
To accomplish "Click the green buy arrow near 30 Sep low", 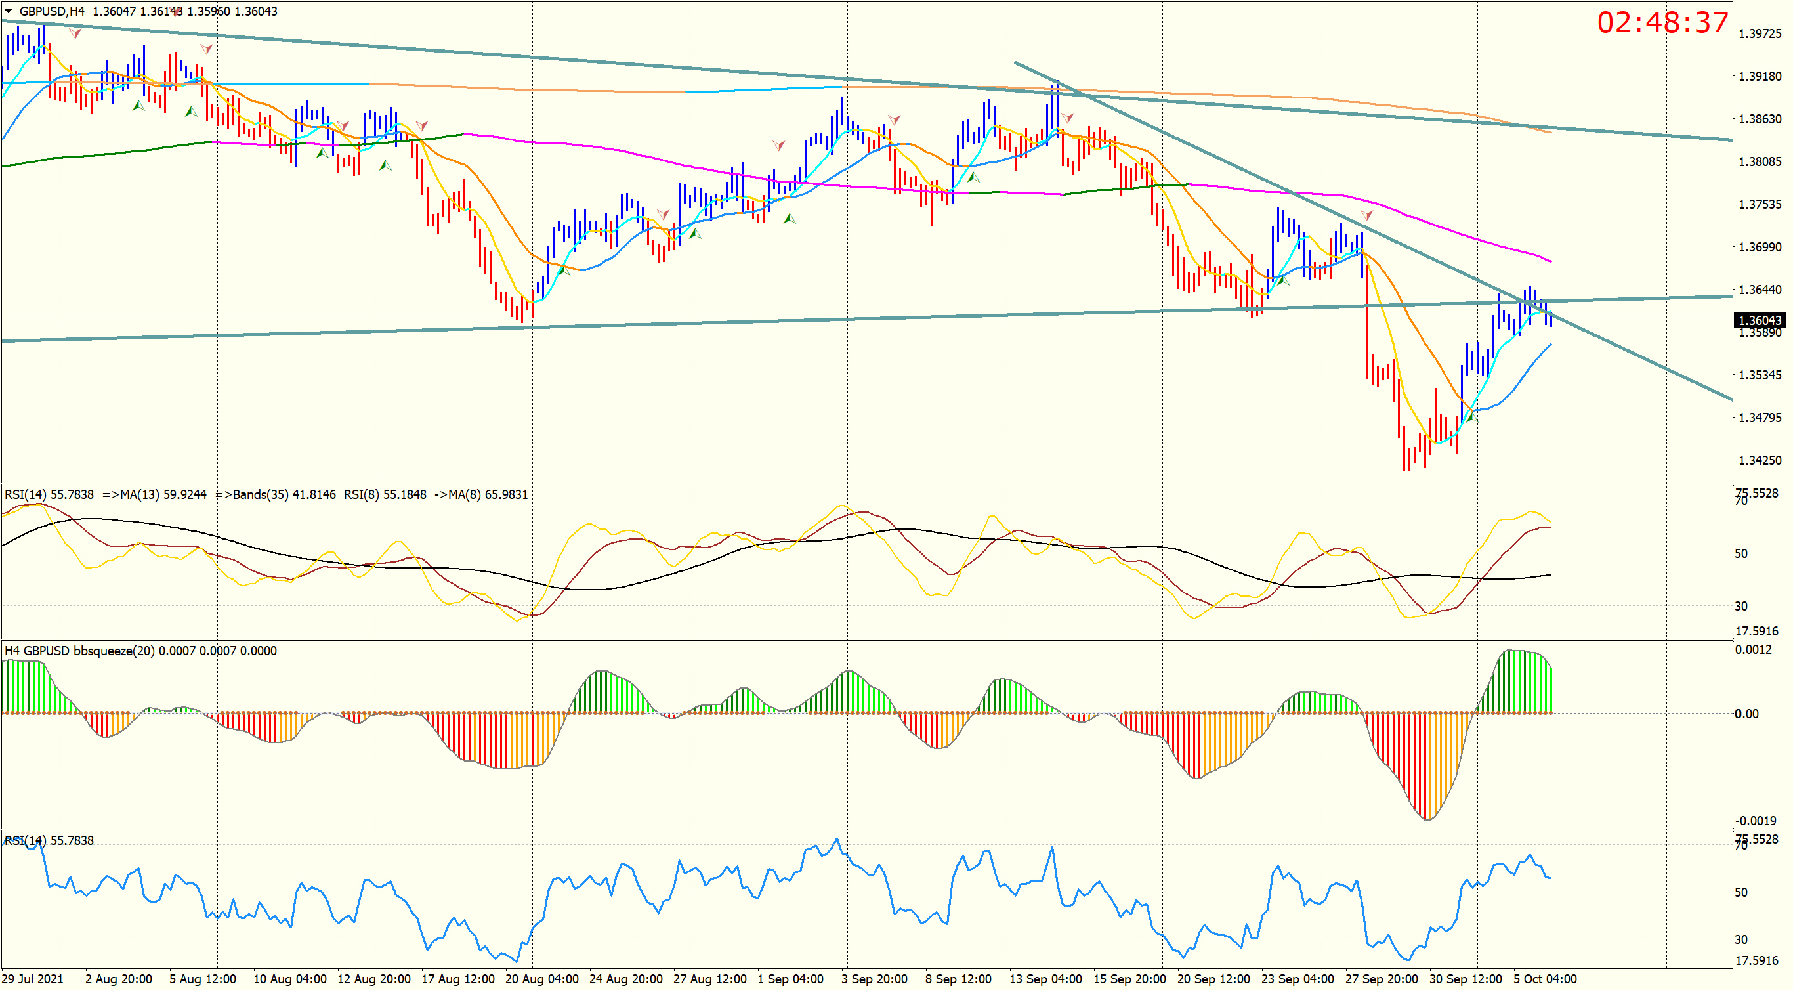I will pos(1471,417).
